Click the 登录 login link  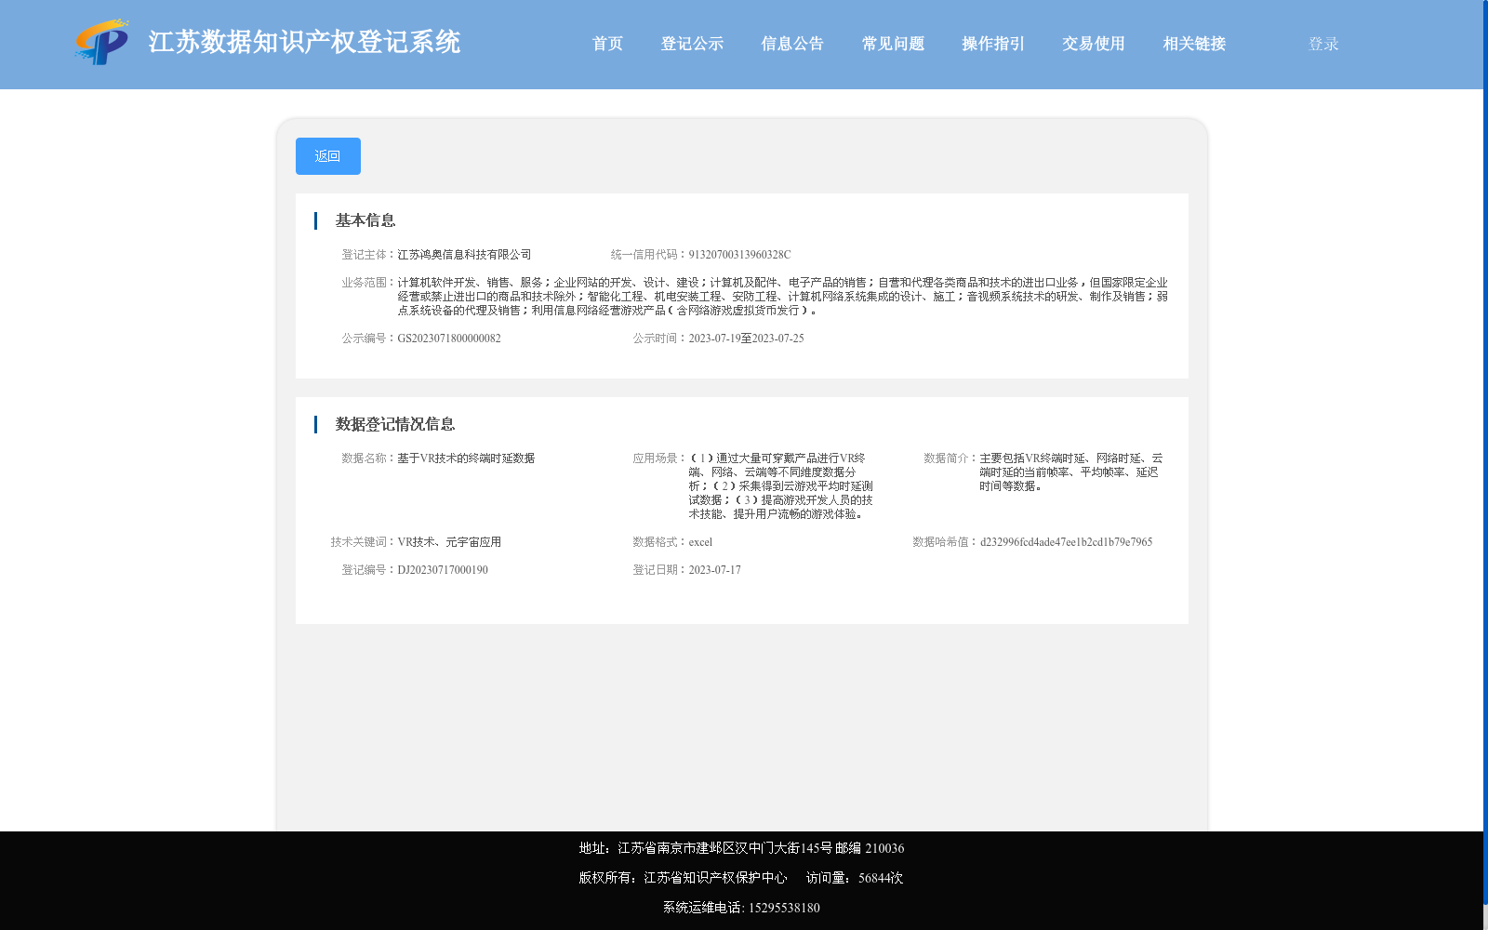click(1323, 44)
